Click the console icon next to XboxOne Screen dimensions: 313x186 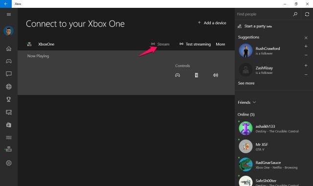29,44
